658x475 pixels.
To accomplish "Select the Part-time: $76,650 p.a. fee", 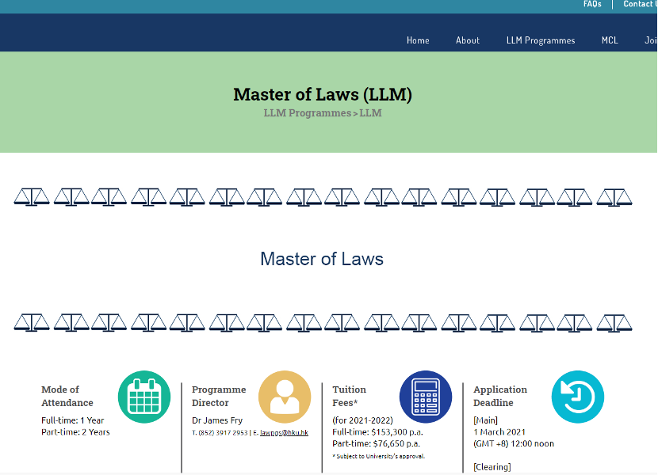I will pos(376,443).
